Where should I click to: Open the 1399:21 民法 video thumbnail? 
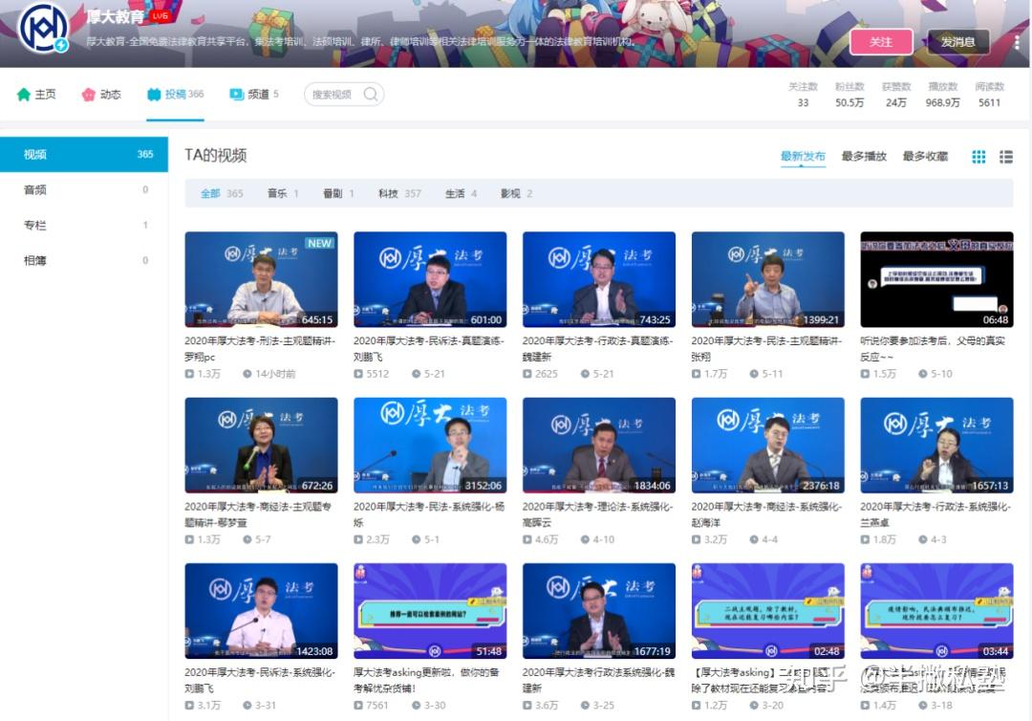pos(768,279)
